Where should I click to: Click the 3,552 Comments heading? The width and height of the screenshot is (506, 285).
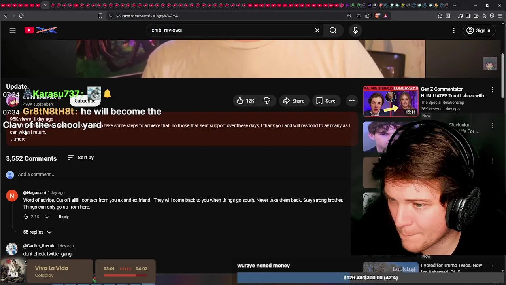tap(31, 158)
